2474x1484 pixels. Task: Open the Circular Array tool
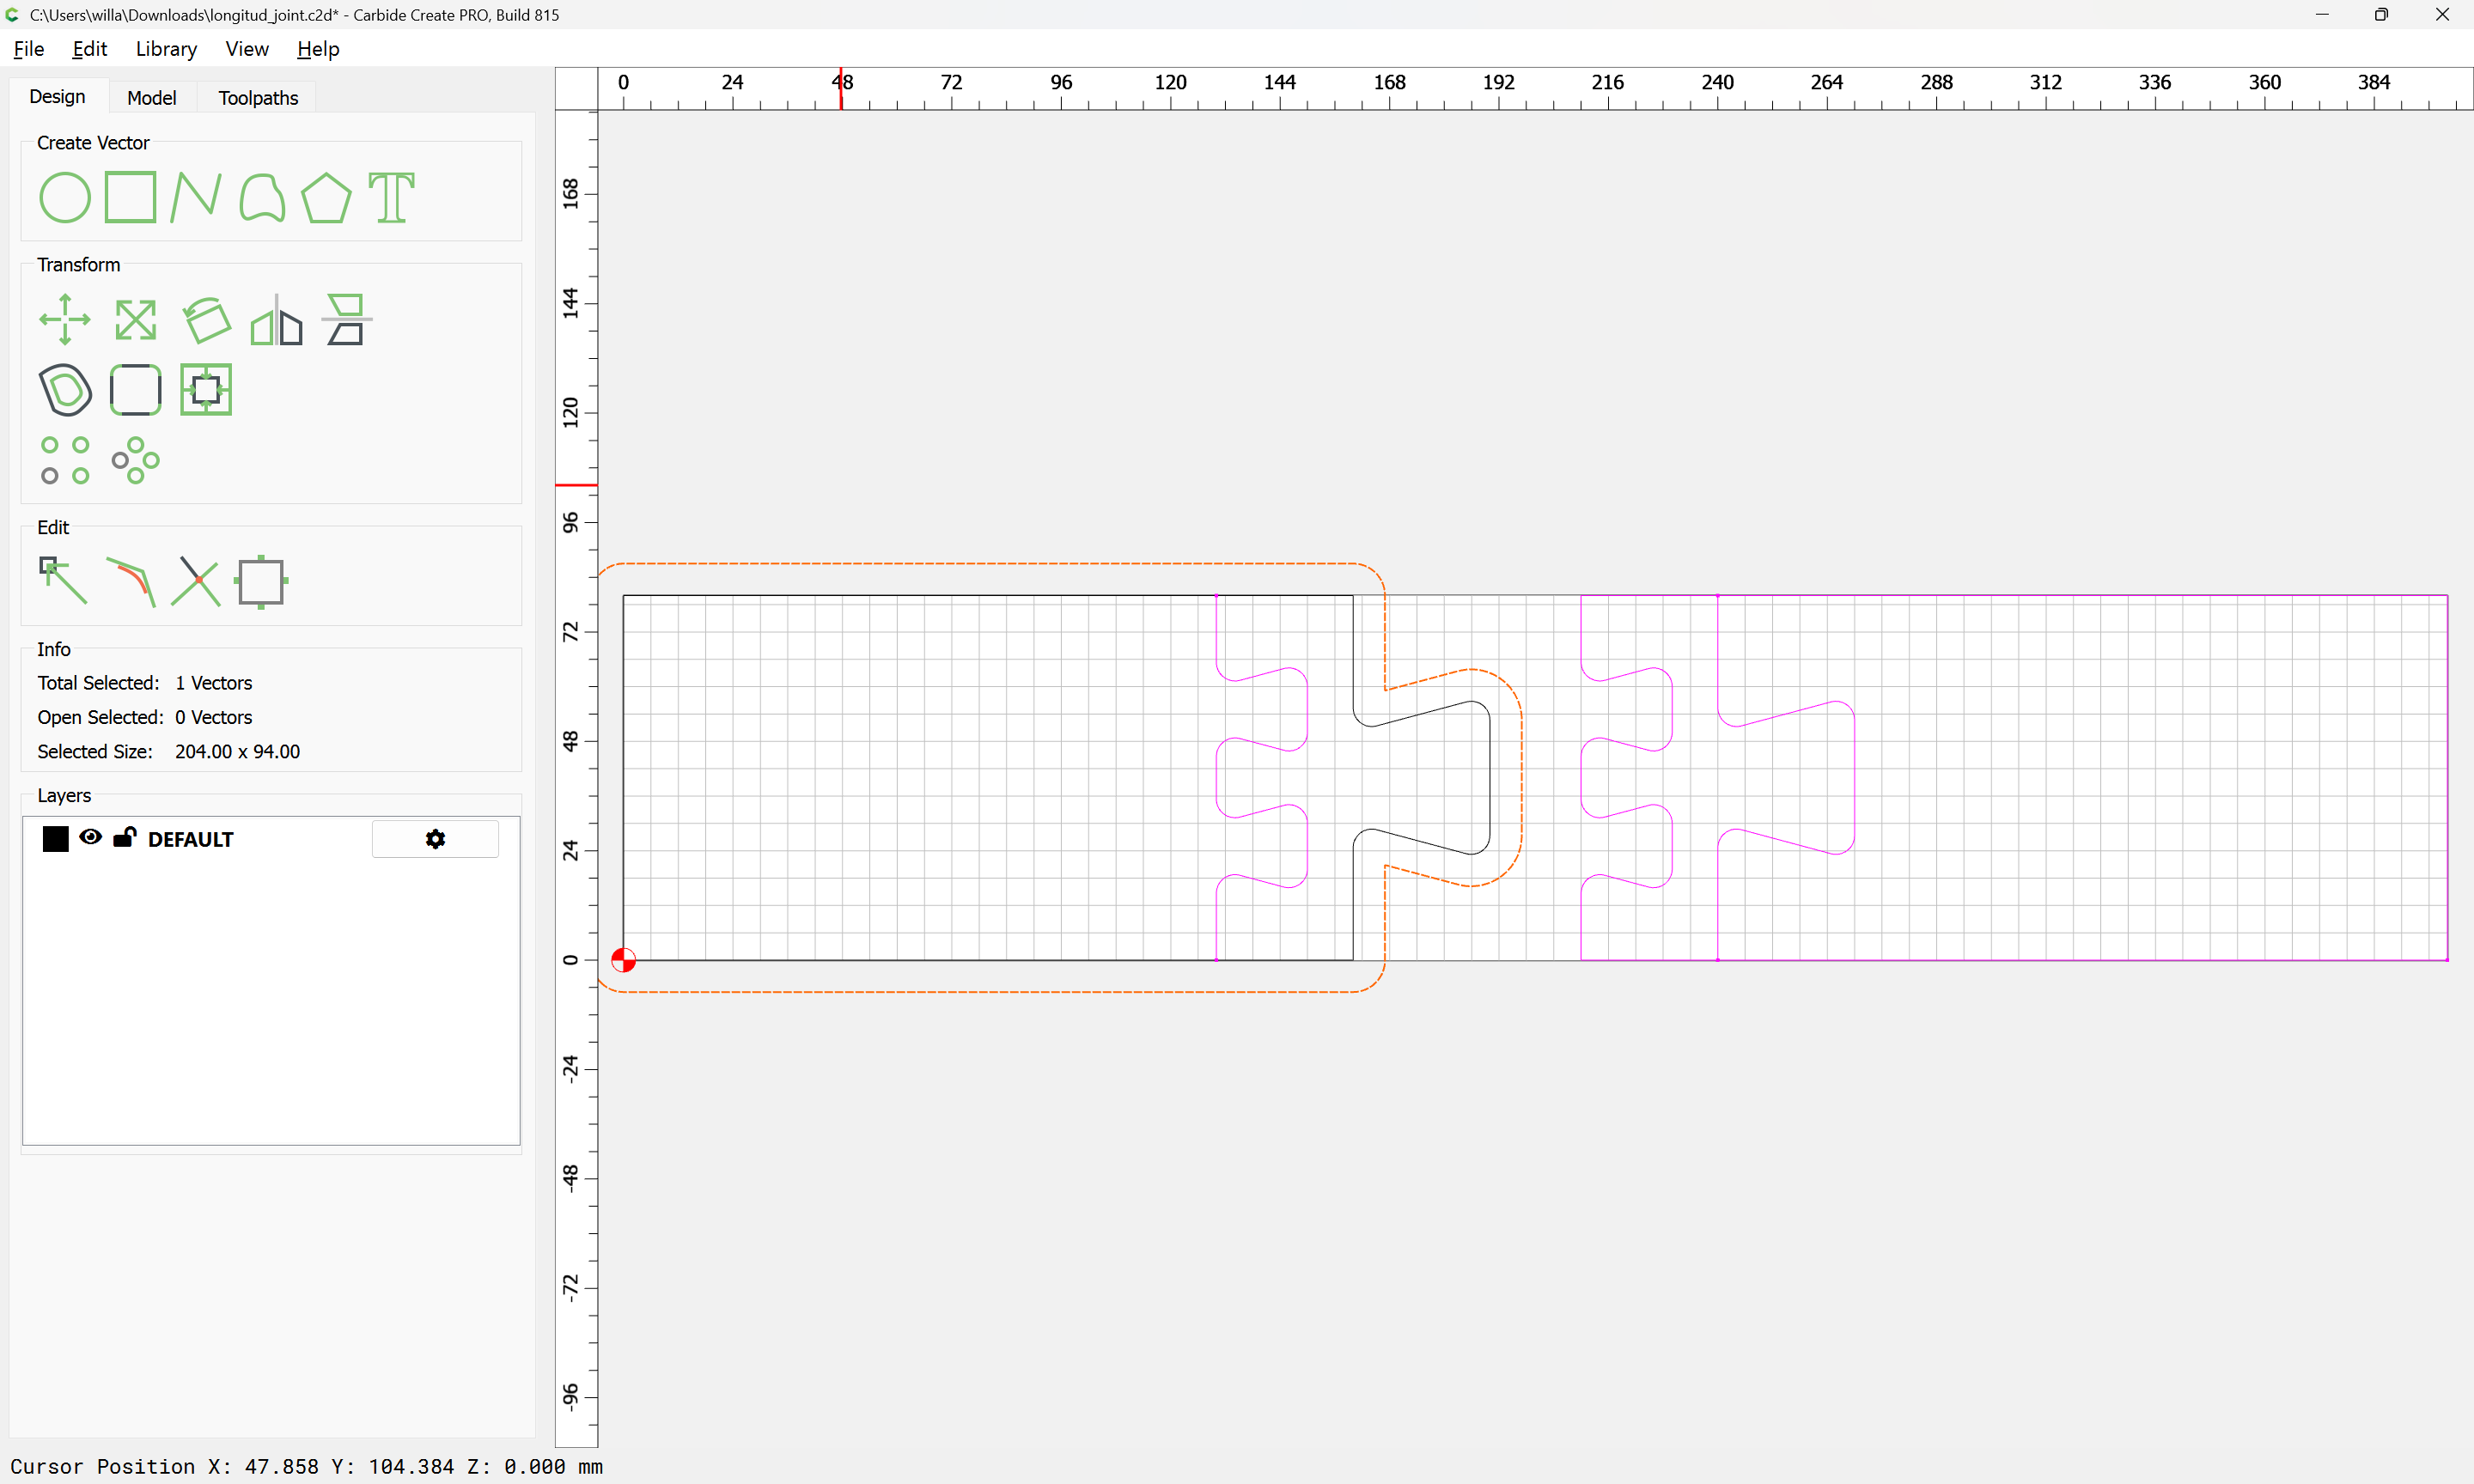pyautogui.click(x=136, y=460)
